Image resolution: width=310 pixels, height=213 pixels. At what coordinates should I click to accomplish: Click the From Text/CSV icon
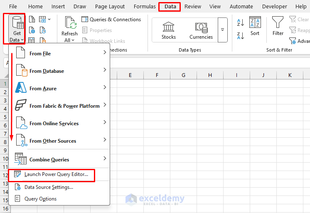(x=32, y=20)
